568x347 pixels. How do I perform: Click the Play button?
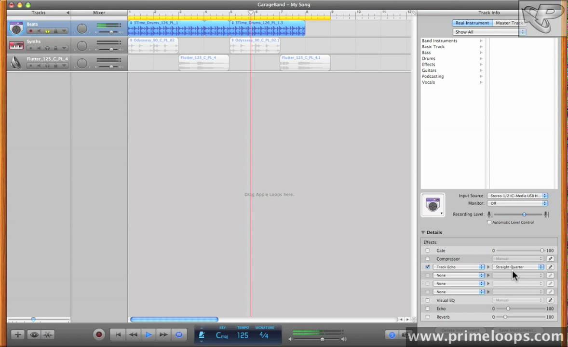148,334
